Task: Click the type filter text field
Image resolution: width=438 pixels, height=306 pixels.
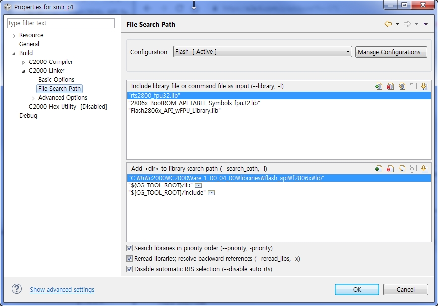Action: (61, 23)
